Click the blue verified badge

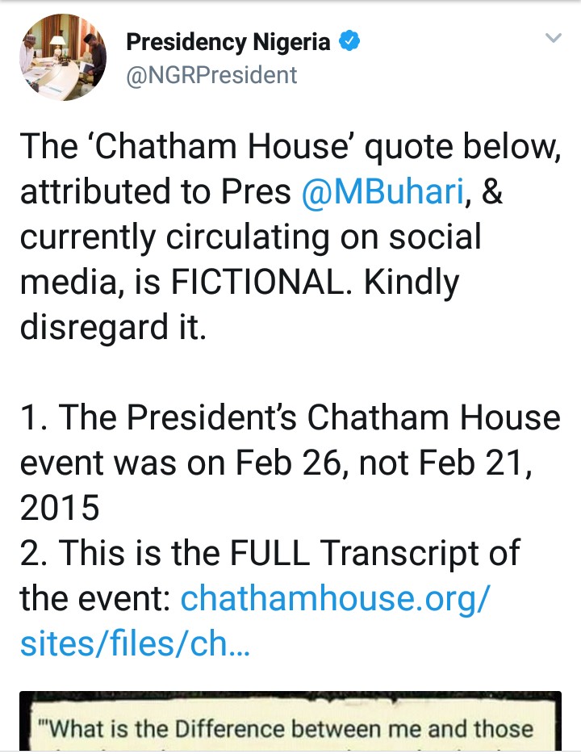(349, 42)
